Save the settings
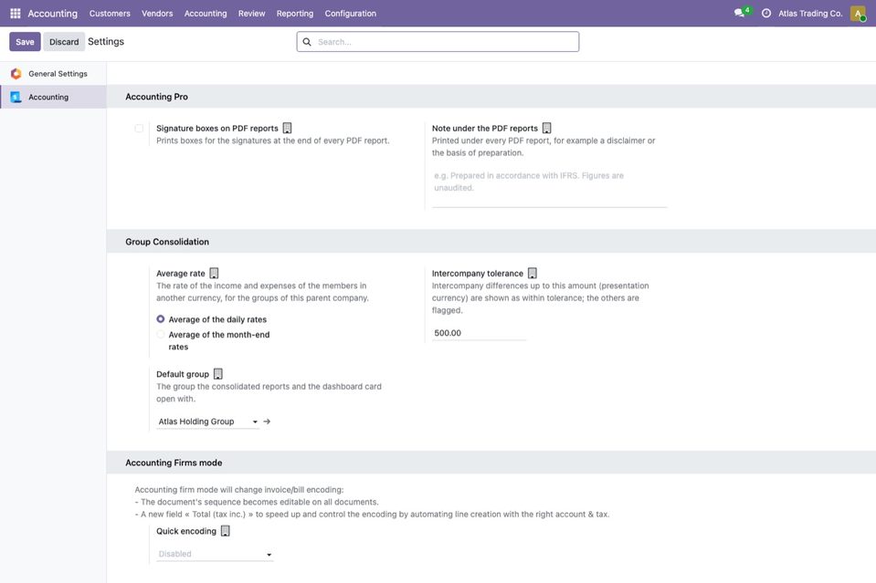Image resolution: width=876 pixels, height=583 pixels. [x=25, y=42]
